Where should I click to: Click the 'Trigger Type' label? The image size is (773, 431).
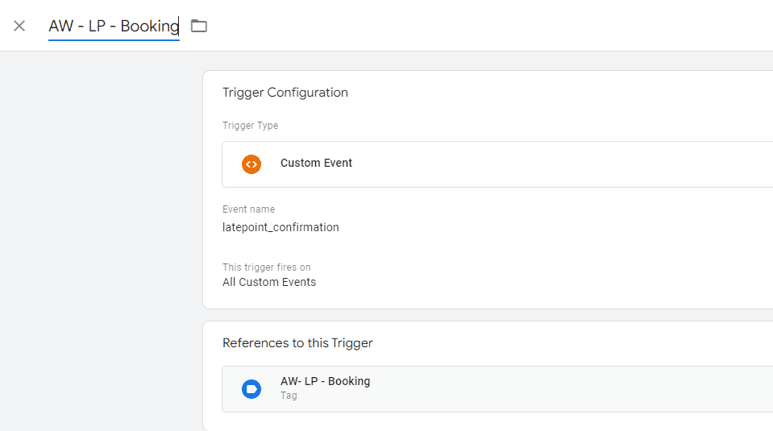[x=250, y=126]
